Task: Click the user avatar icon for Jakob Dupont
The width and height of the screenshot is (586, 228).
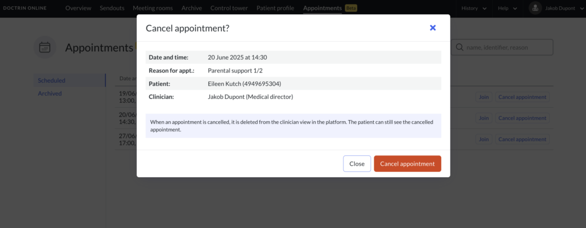Action: [535, 8]
